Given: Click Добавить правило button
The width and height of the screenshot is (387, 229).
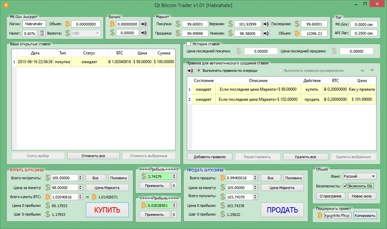Looking at the screenshot, I should (209, 157).
